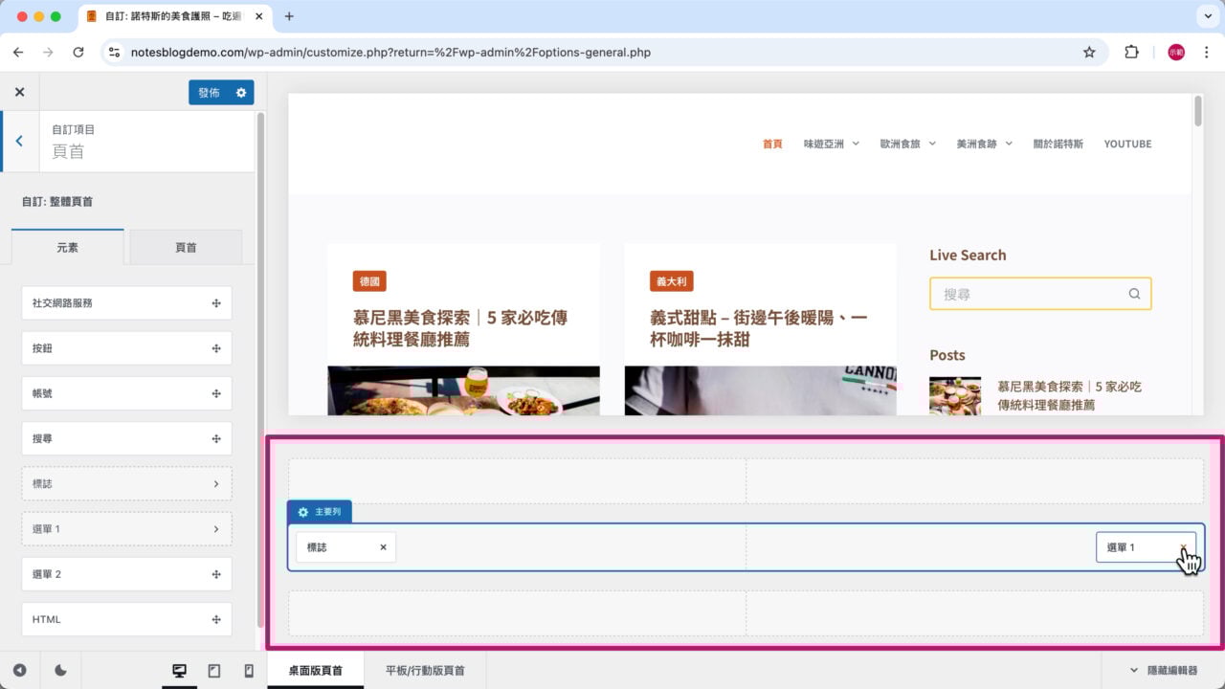Screen dimensions: 1225x689
Task: Go back using the left chevron arrow
Action: 19,141
